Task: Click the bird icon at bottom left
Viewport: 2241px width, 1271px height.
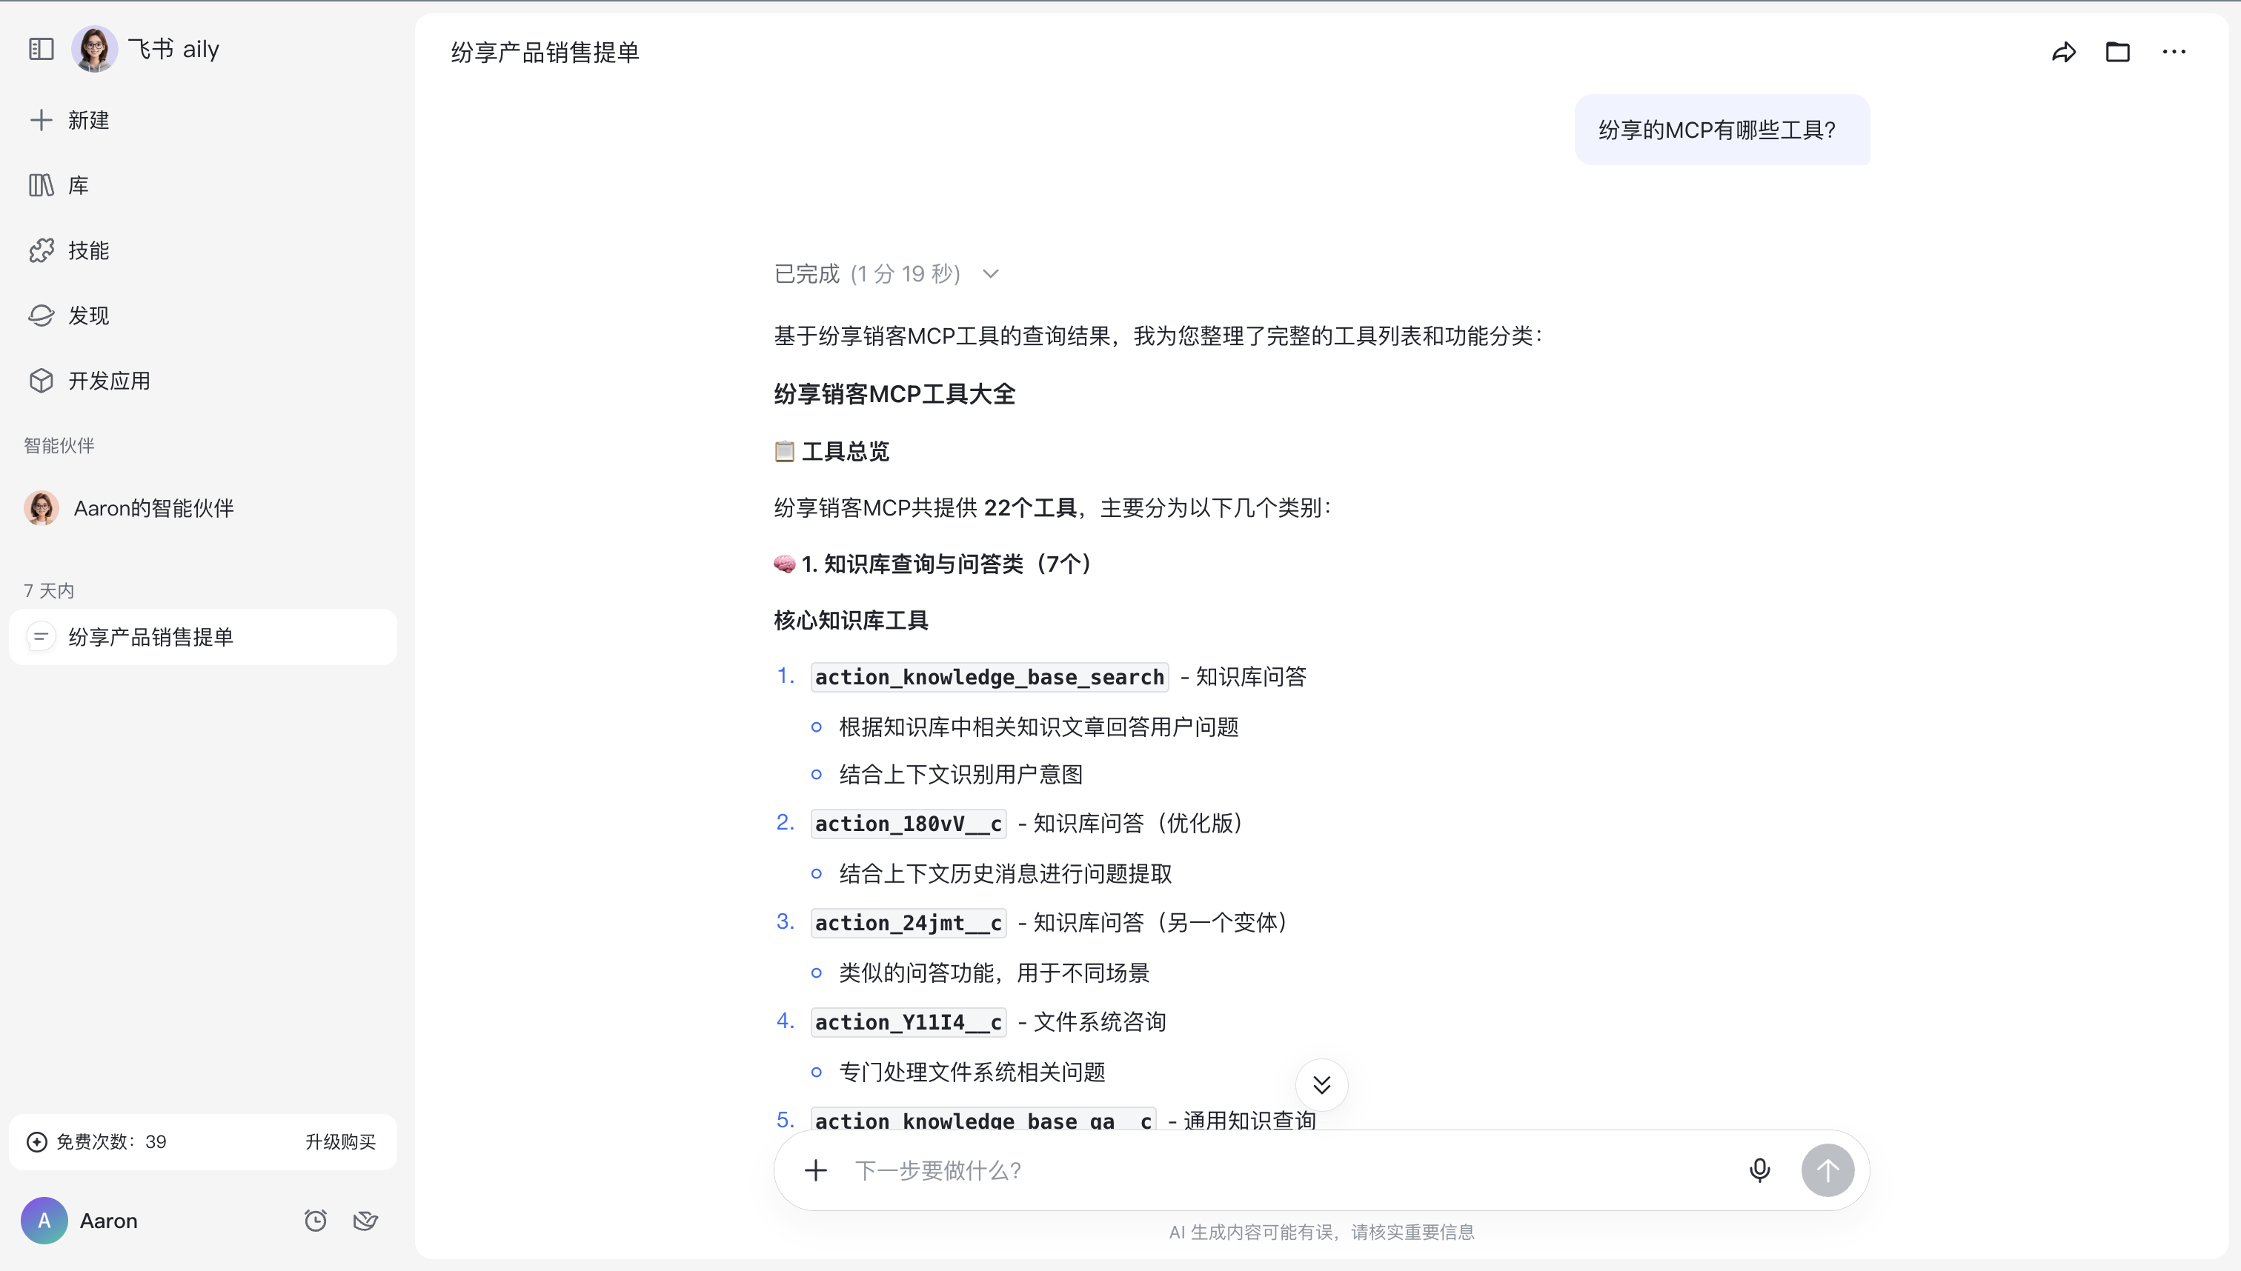Action: tap(365, 1221)
